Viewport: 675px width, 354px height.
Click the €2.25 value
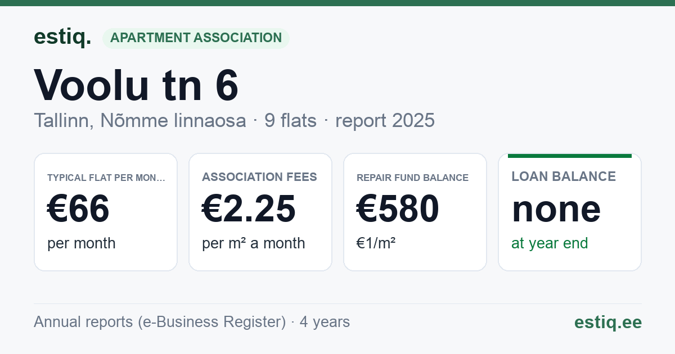pyautogui.click(x=249, y=208)
